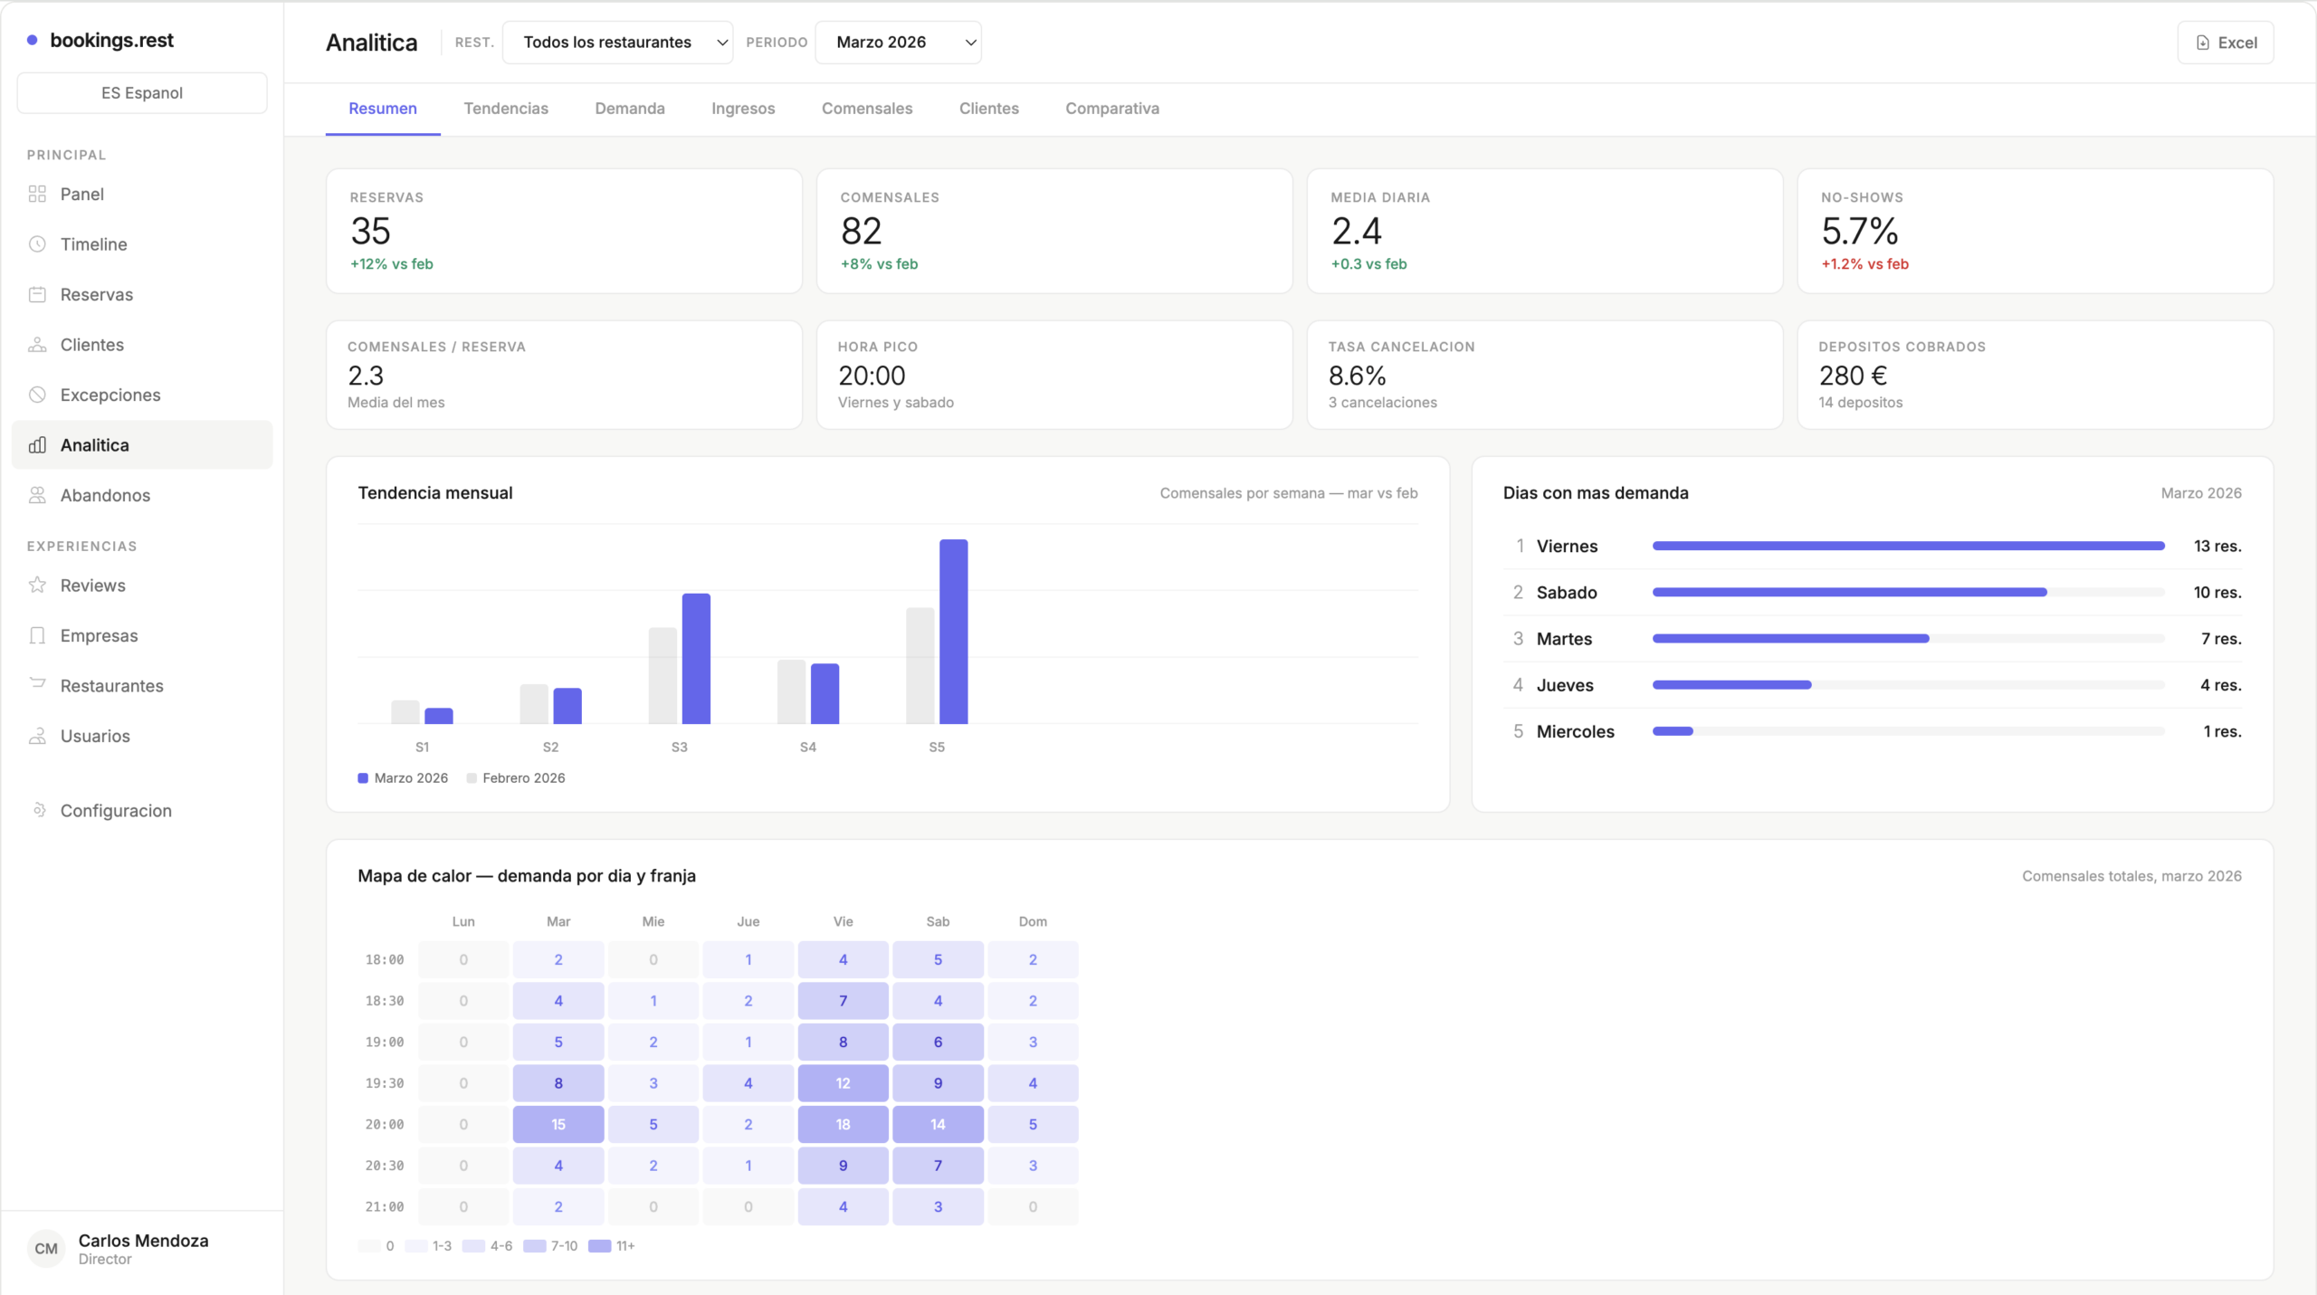2317x1295 pixels.
Task: Click the Martes demand progress bar
Action: pyautogui.click(x=1908, y=638)
